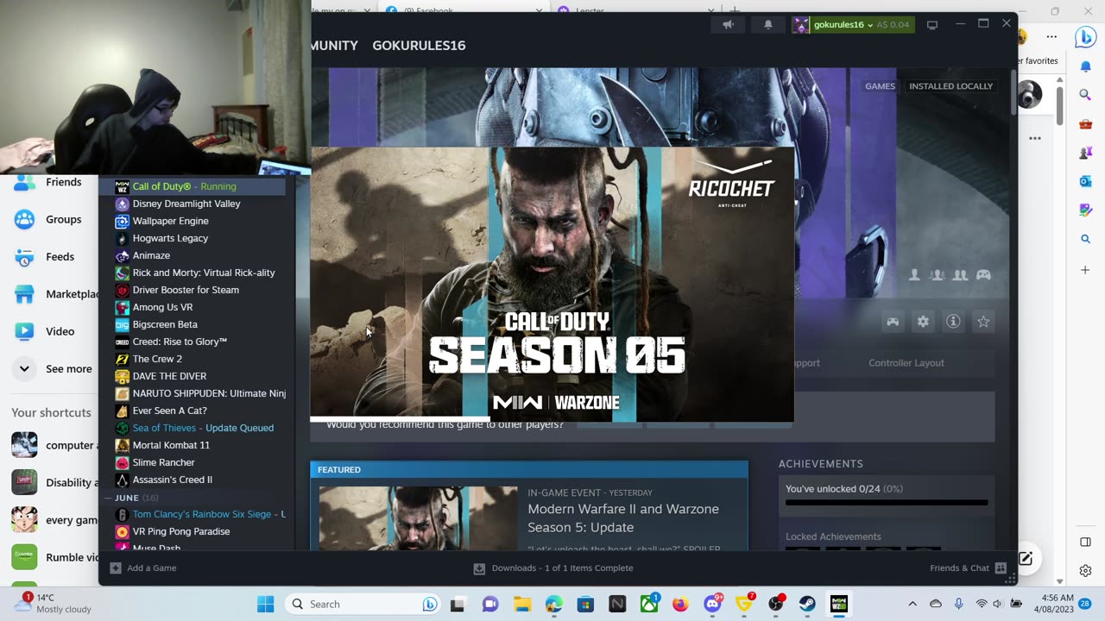Show game info icon

pyautogui.click(x=953, y=322)
